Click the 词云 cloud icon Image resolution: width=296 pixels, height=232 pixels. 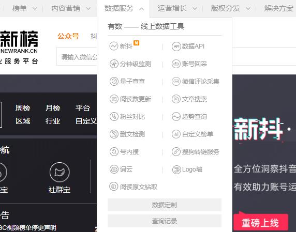114,169
